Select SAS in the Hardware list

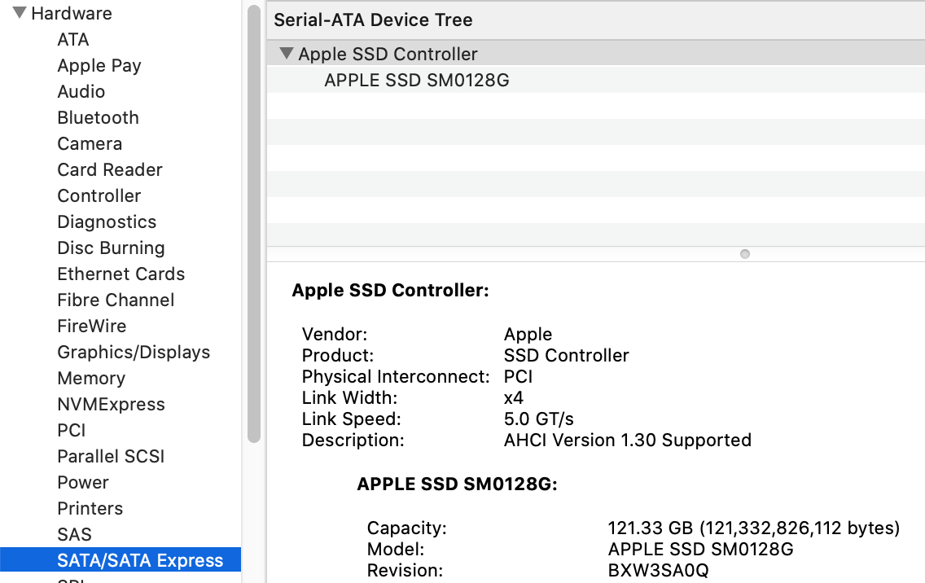point(74,534)
